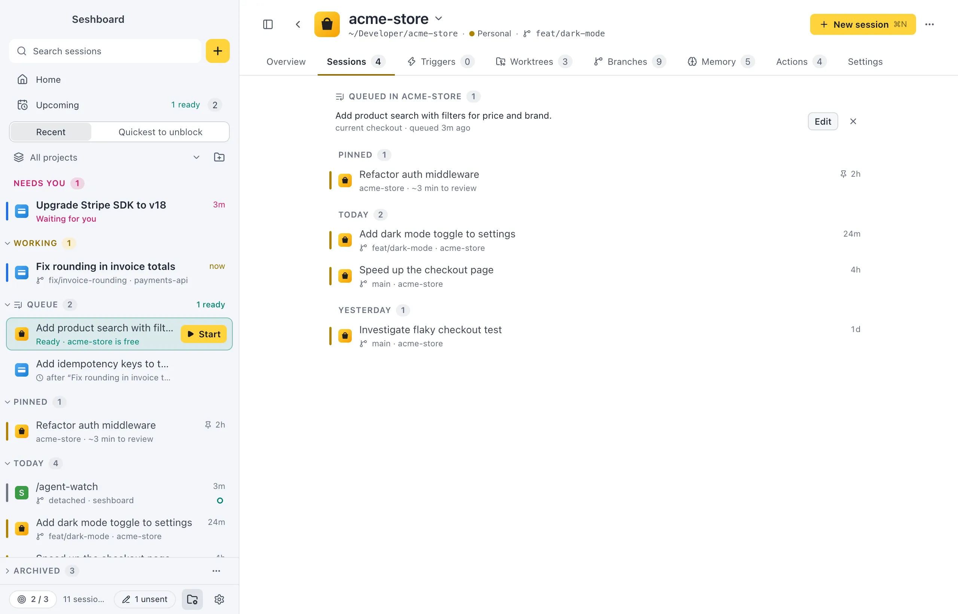Click the 1 unsent drafts button
The height and width of the screenshot is (614, 958).
pos(145,599)
